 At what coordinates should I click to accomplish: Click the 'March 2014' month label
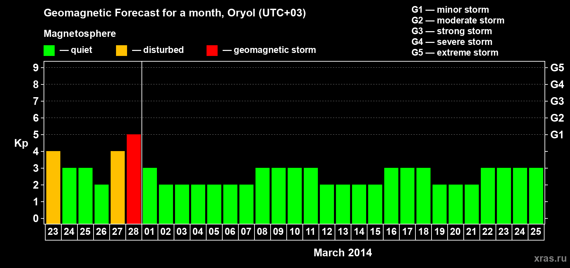tap(343, 253)
